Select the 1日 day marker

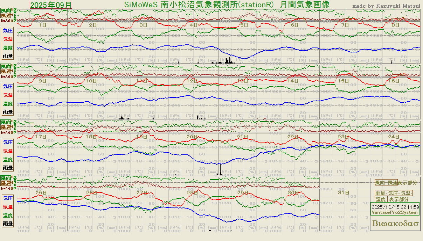coord(42,25)
